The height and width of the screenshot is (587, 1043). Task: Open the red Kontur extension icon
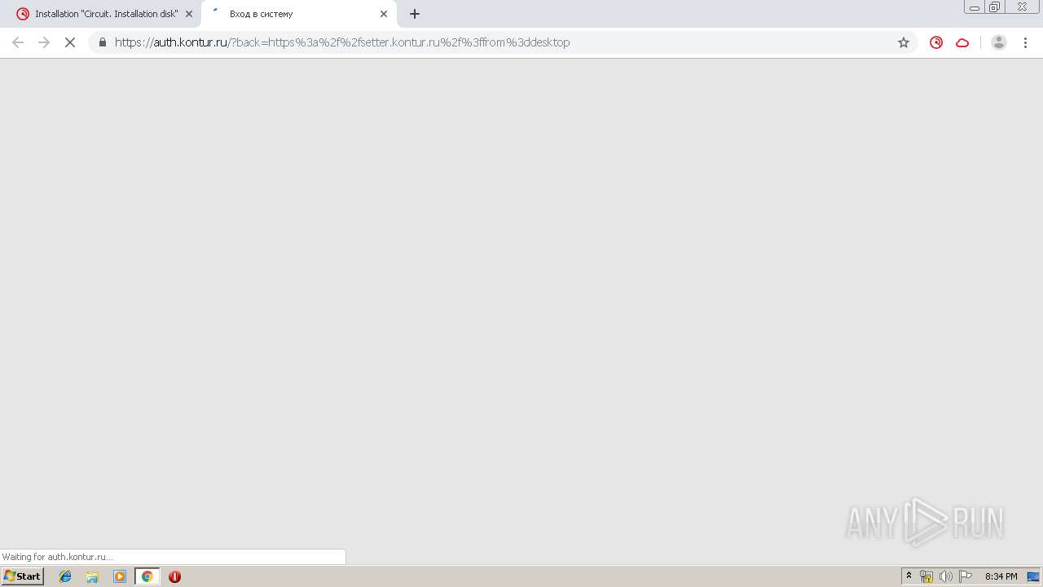click(936, 42)
